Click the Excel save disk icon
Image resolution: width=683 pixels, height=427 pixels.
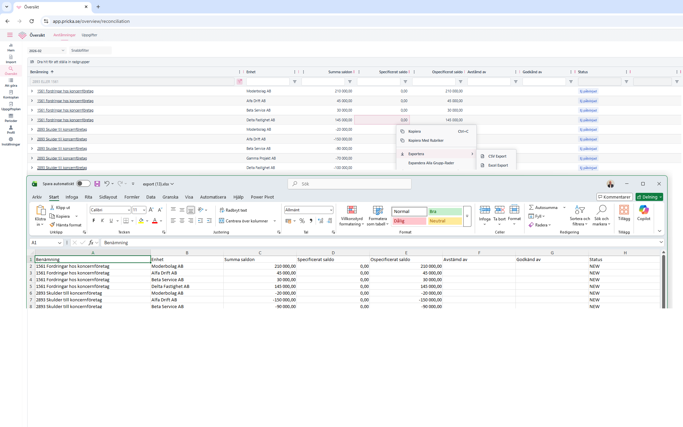coord(97,184)
